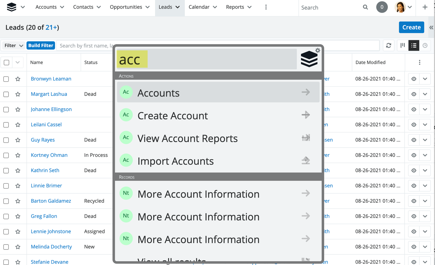The height and width of the screenshot is (265, 435).
Task: Preview the Margart Lashua record
Action: coord(414,94)
